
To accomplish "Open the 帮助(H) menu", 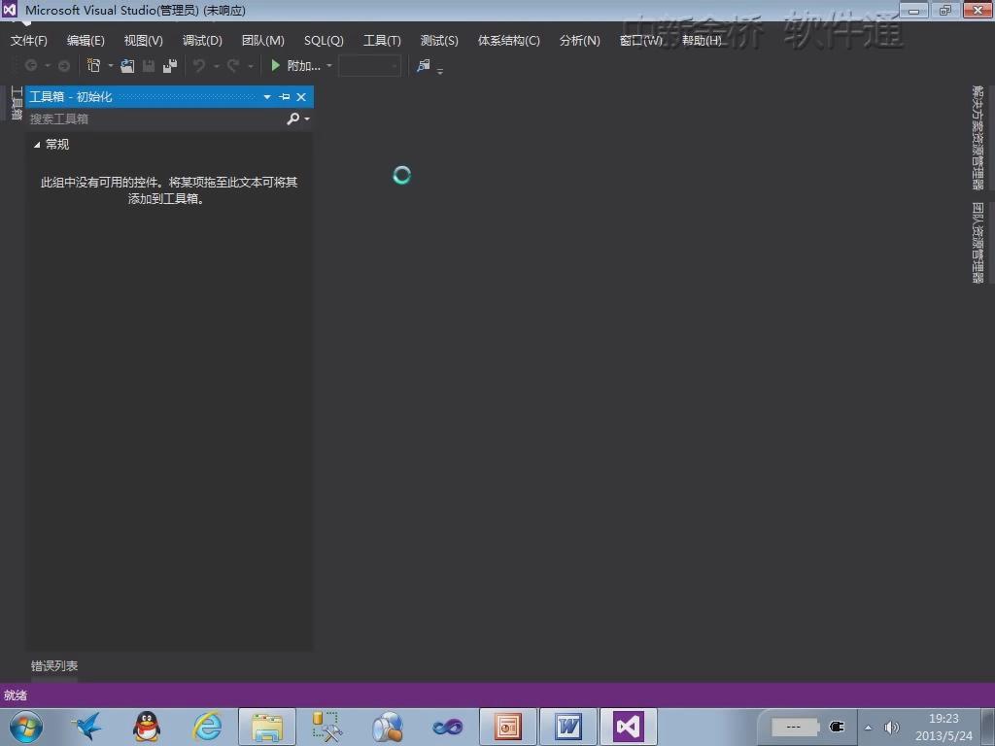I will [x=702, y=41].
